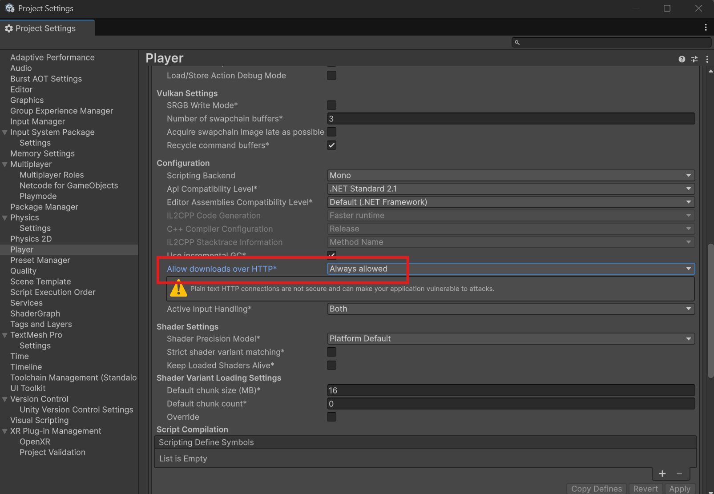Click the Default chunk size field
Image resolution: width=714 pixels, height=494 pixels.
pos(510,390)
